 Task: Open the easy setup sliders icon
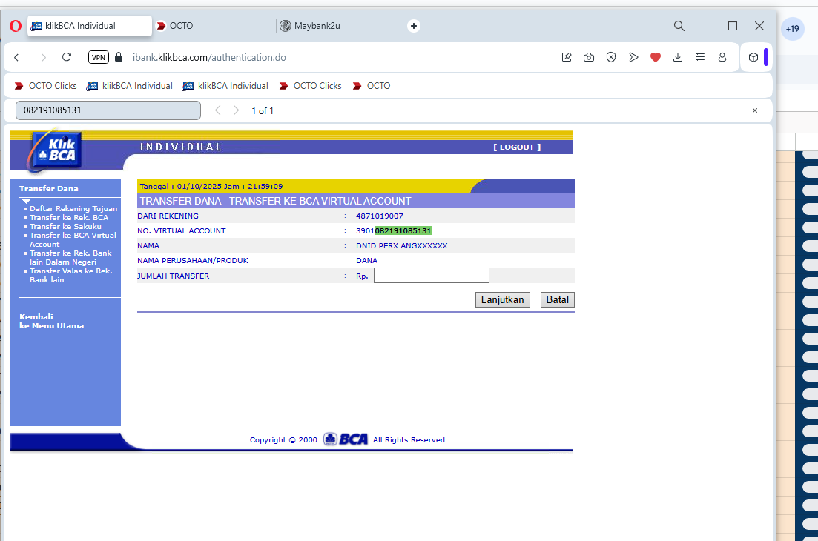700,57
